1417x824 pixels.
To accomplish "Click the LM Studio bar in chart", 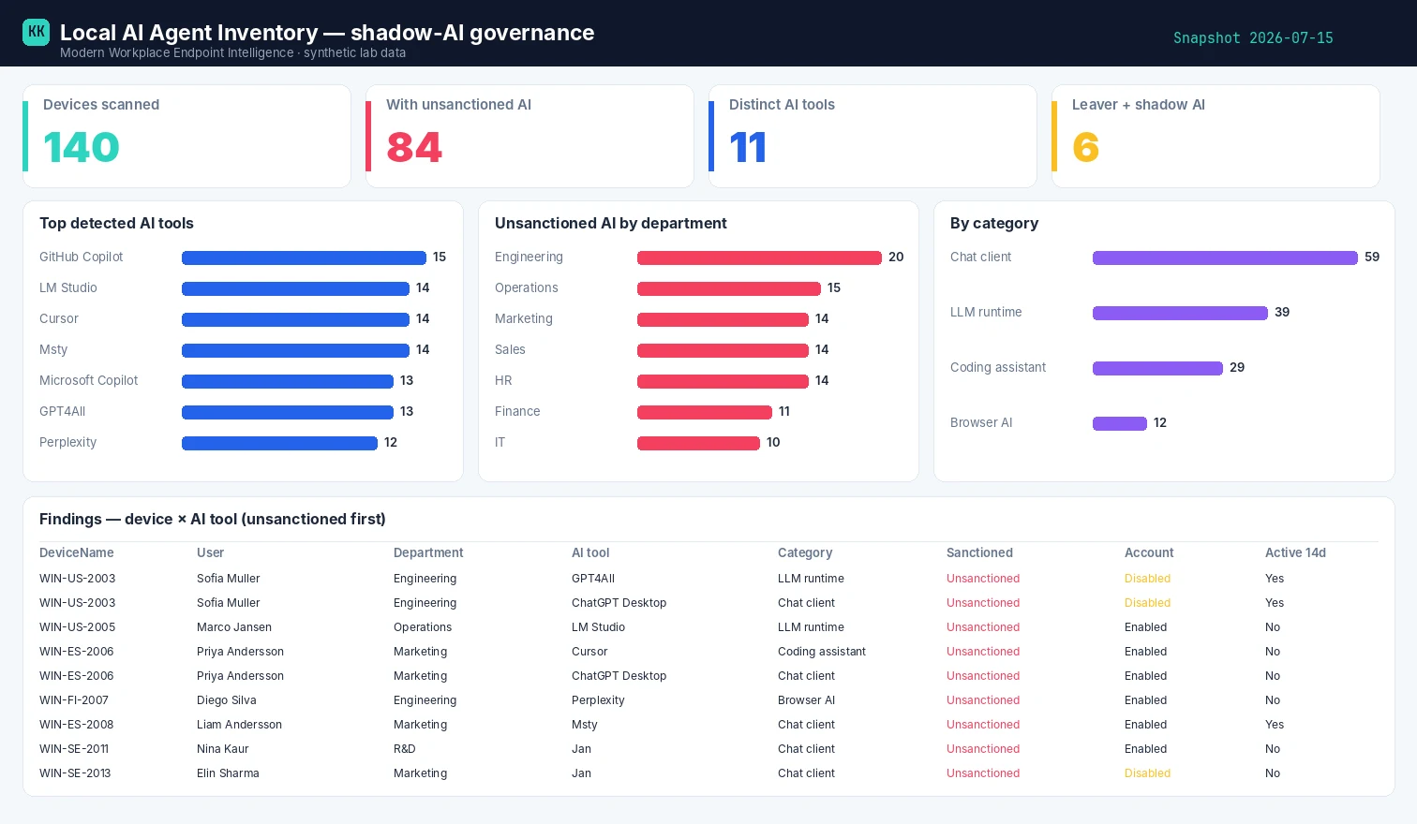I will [x=295, y=288].
